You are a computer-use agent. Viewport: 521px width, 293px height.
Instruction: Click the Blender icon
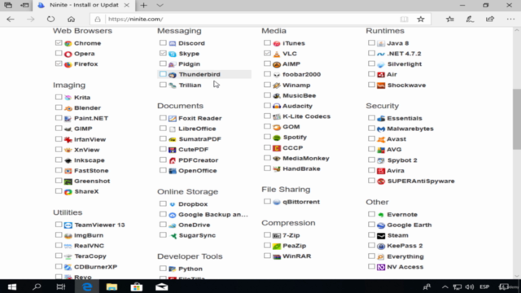(x=68, y=108)
